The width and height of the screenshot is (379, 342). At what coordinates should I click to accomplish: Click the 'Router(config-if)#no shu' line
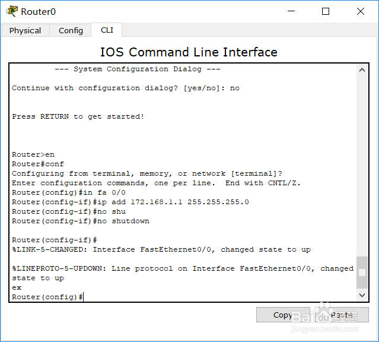(69, 212)
